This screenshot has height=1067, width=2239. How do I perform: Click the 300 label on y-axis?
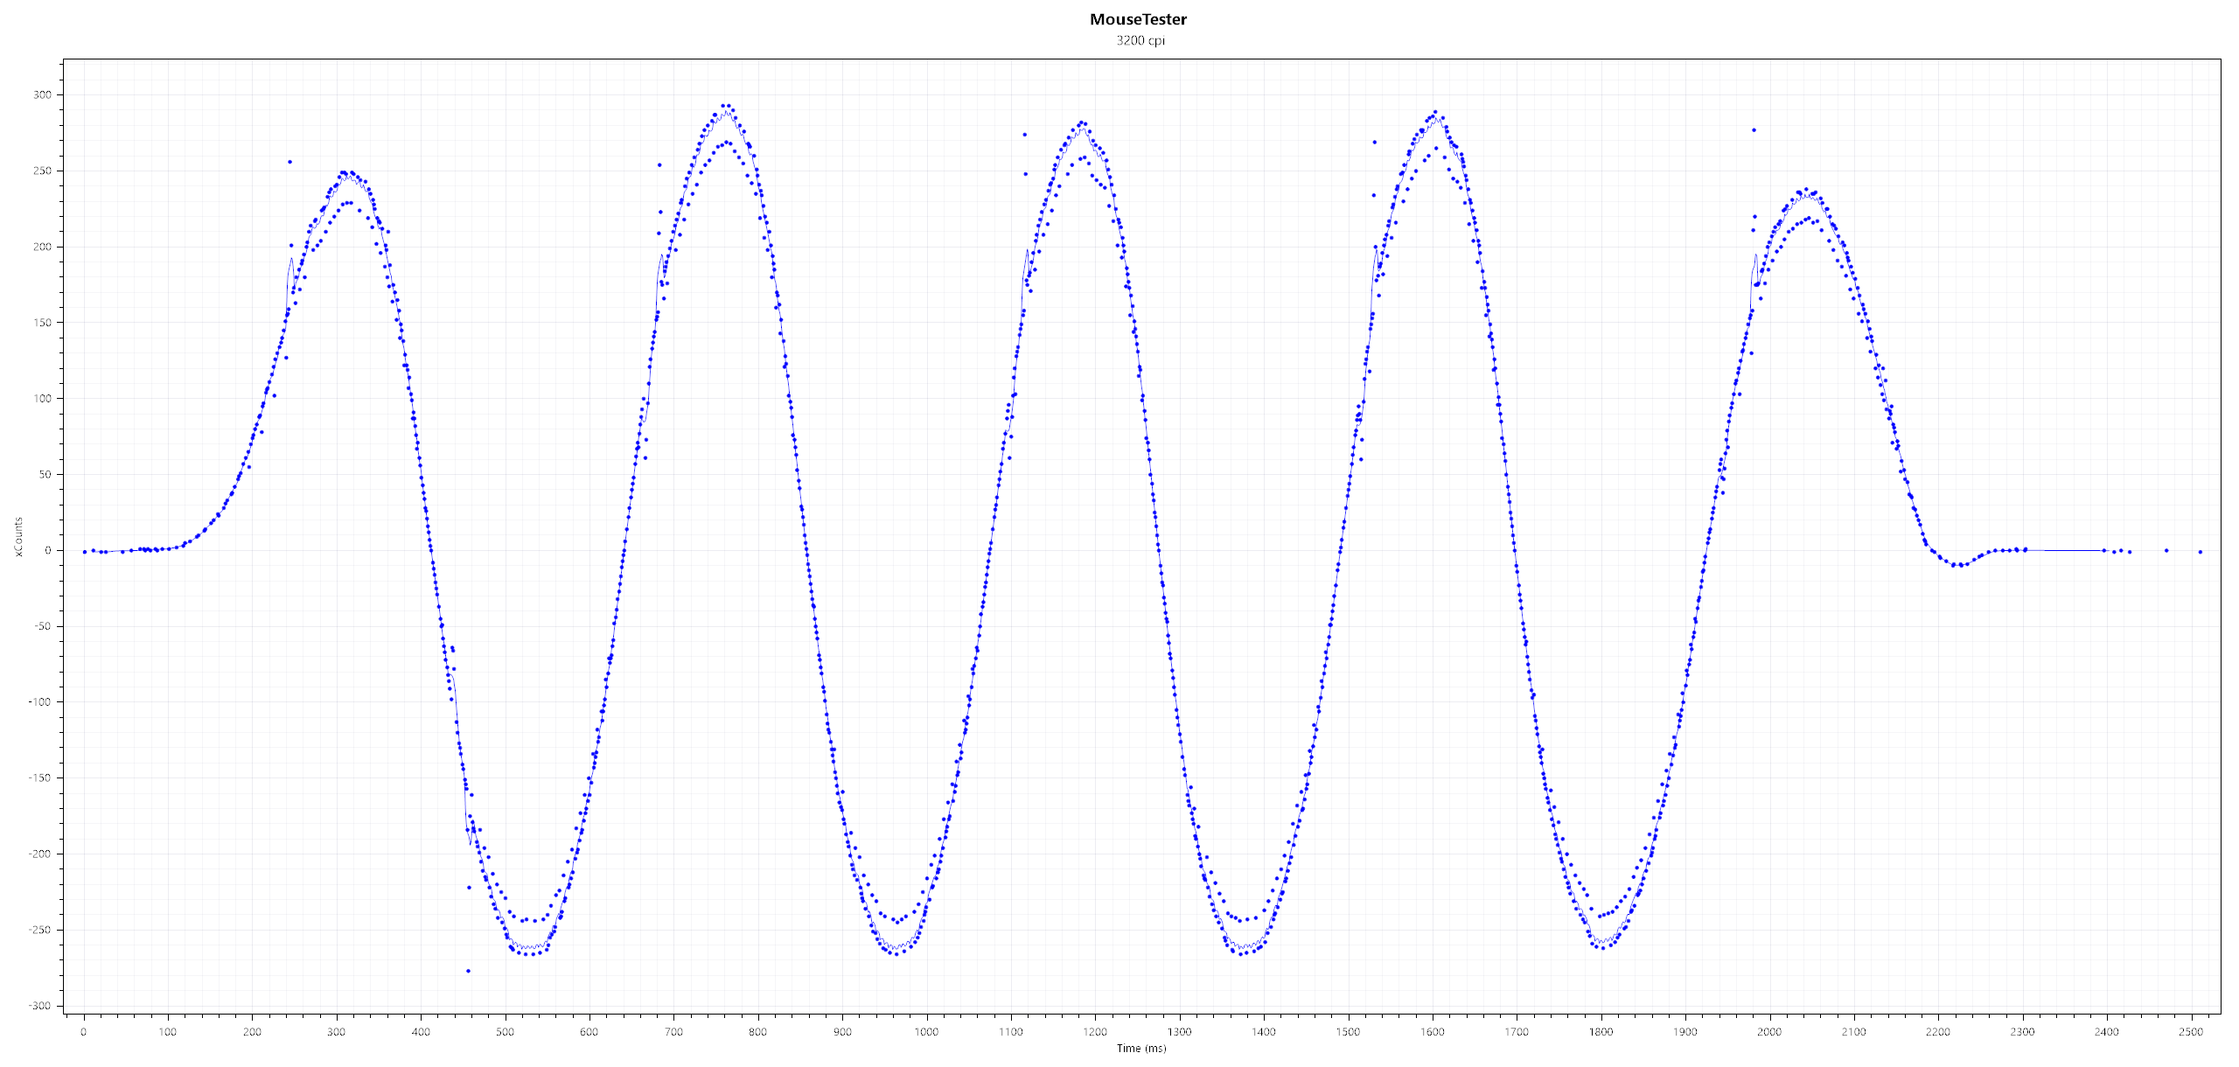[x=42, y=94]
